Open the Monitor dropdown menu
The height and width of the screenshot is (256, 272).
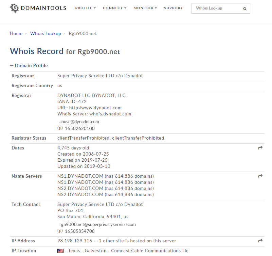tap(145, 8)
